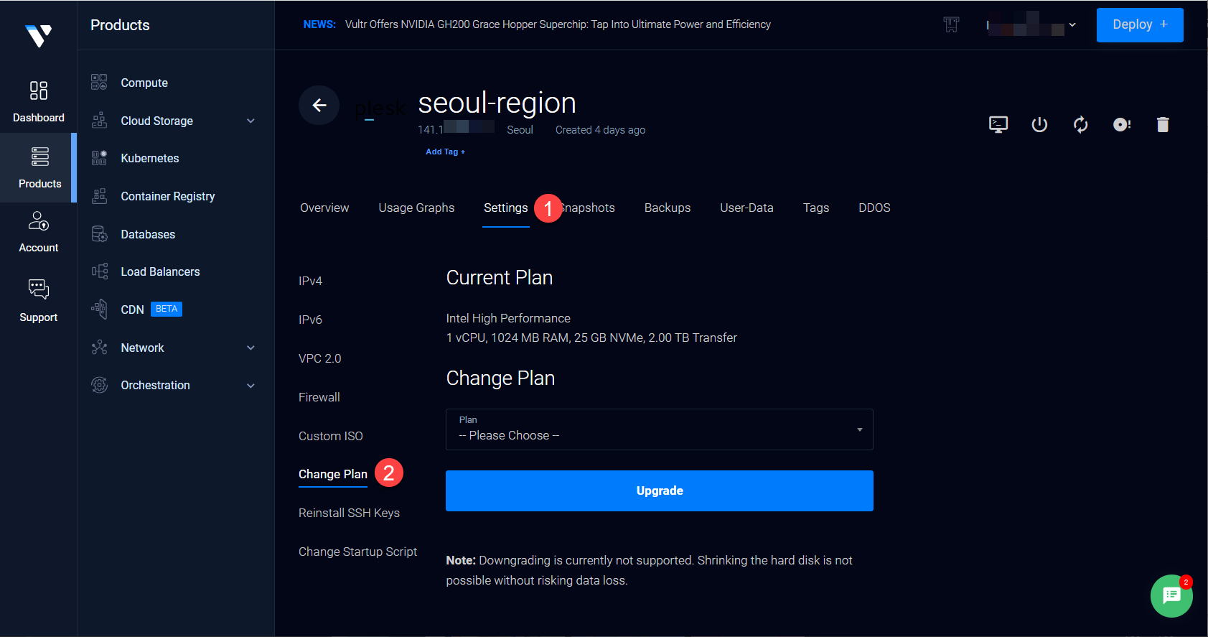The image size is (1208, 637).
Task: Select the Settings tab
Action: pos(505,208)
